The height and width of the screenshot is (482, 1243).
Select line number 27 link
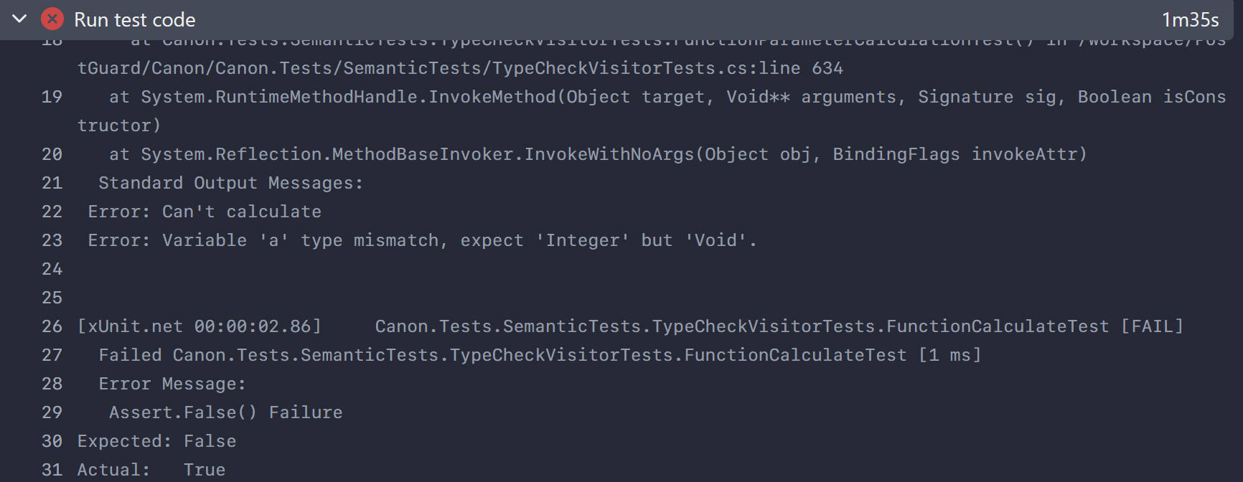pos(52,355)
